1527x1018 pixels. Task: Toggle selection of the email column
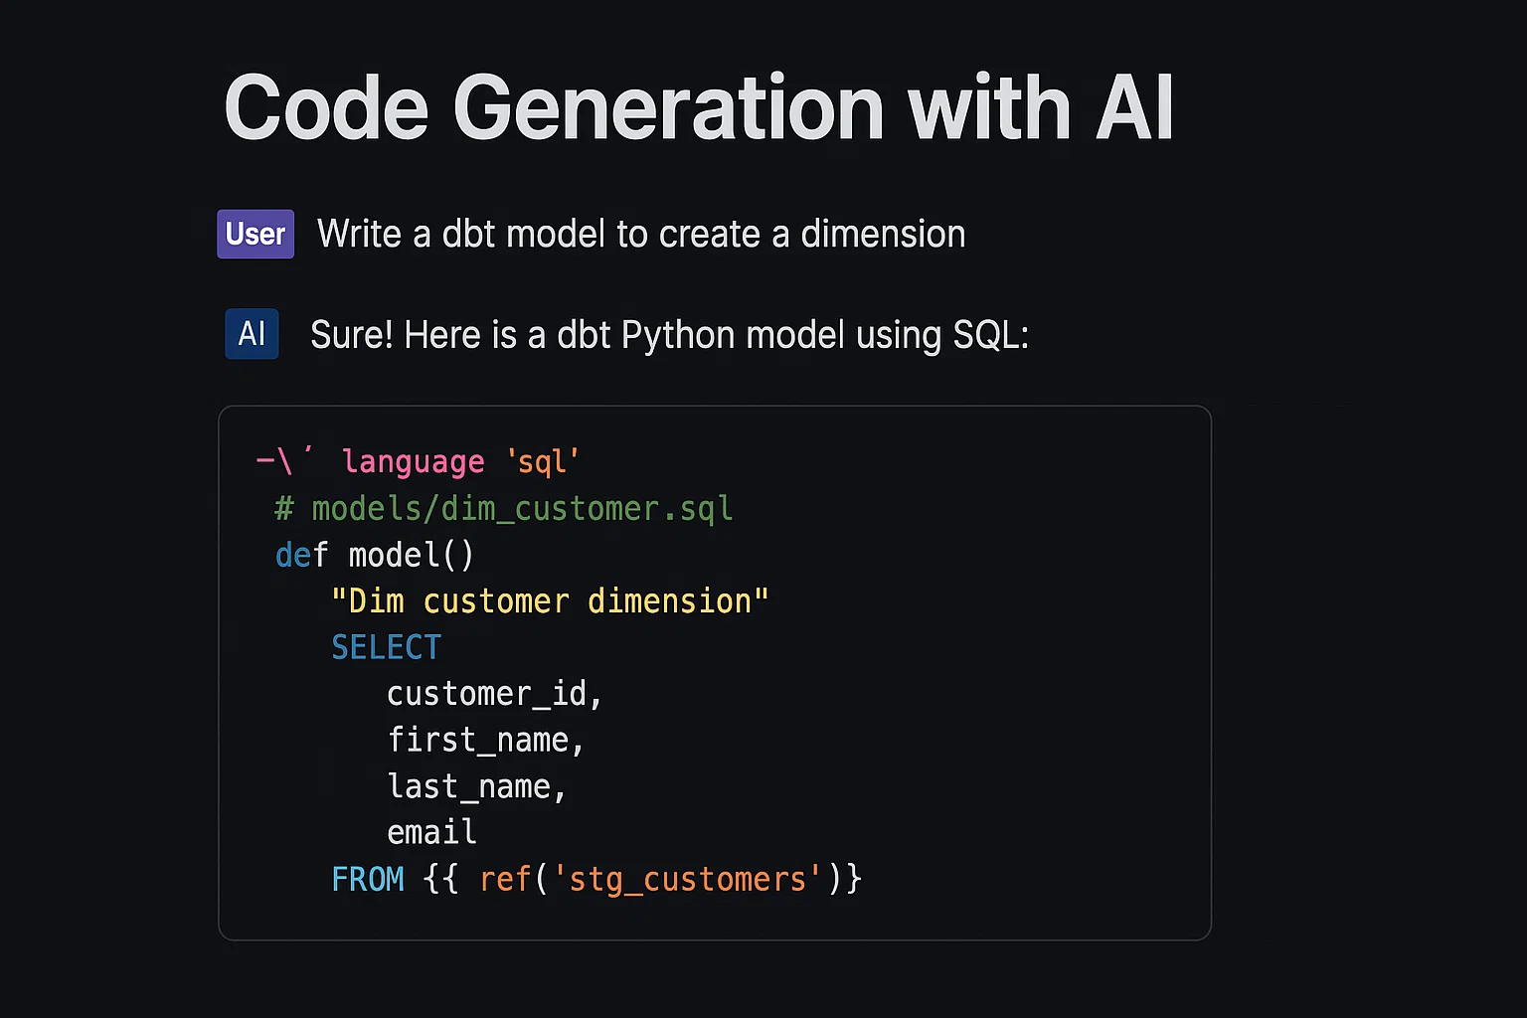431,832
